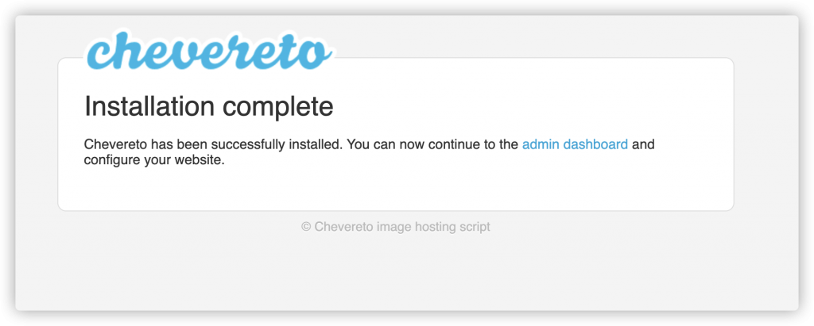This screenshot has height=326, width=814.
Task: Click the word "website." ending the paragraph
Action: pyautogui.click(x=202, y=161)
